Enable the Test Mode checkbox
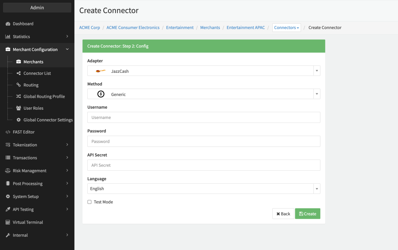398x250 pixels. (90, 202)
